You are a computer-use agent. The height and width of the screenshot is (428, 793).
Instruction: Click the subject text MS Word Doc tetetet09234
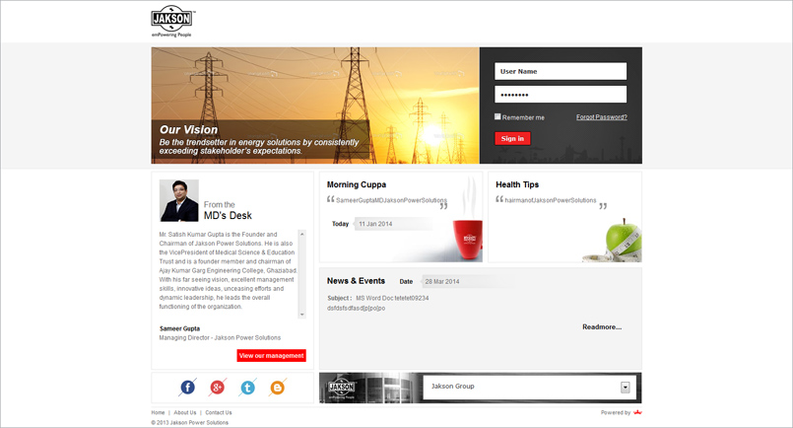pos(392,299)
